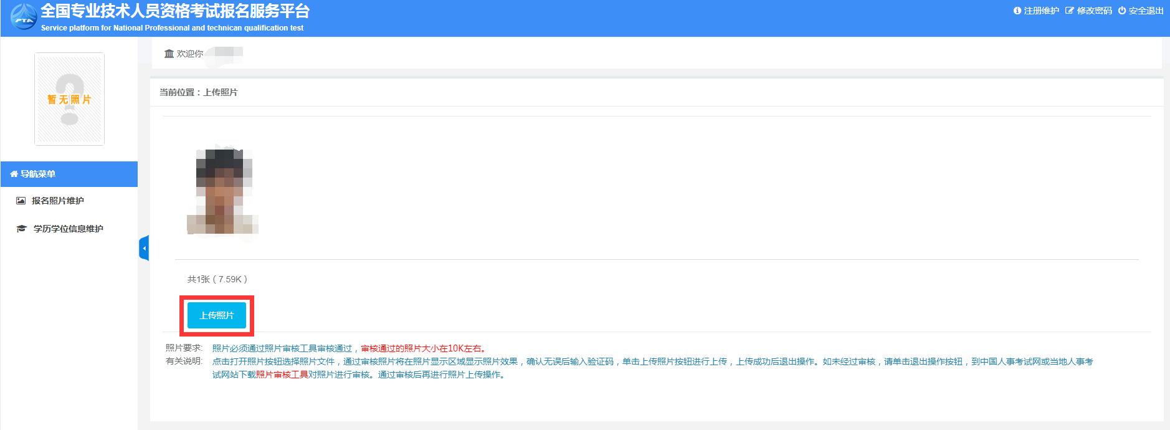Image resolution: width=1170 pixels, height=430 pixels.
Task: Click the uploaded photo preview thumbnail
Action: (223, 191)
